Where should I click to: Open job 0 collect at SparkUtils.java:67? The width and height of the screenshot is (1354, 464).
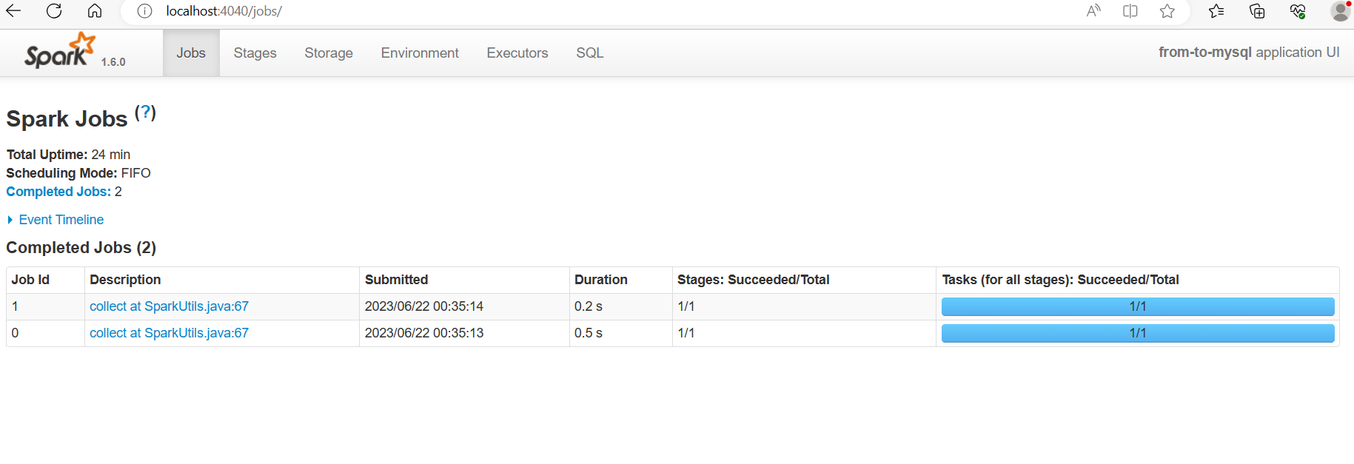pyautogui.click(x=169, y=333)
